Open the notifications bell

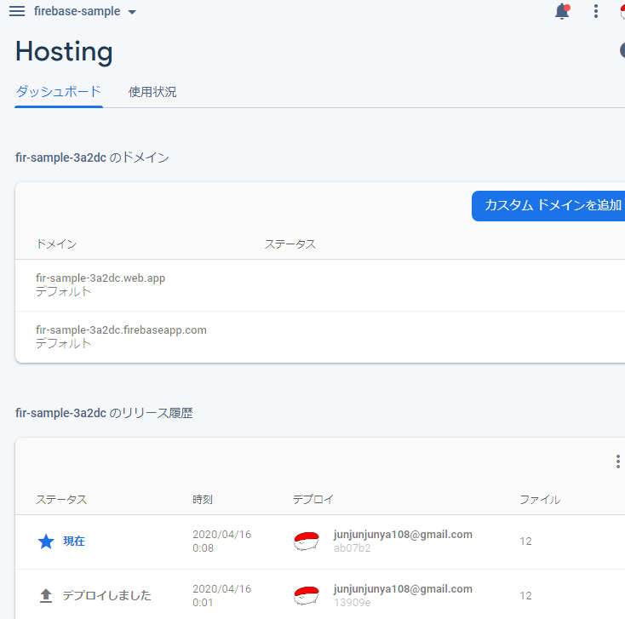coord(562,11)
